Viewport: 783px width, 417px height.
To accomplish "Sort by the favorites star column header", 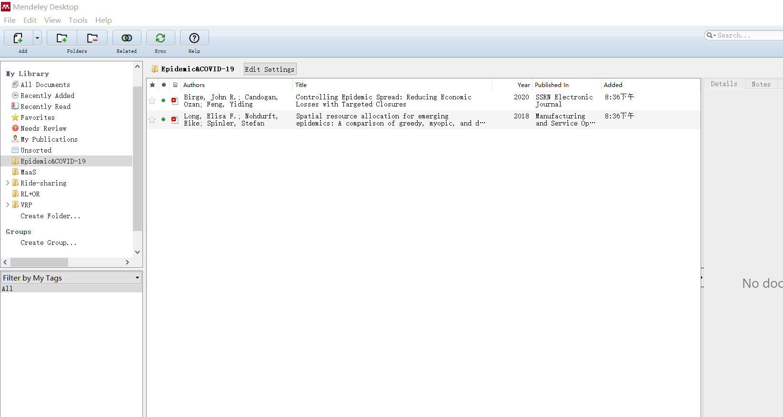I will 152,85.
